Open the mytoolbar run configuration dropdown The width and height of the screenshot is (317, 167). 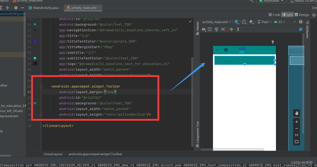(271, 1)
